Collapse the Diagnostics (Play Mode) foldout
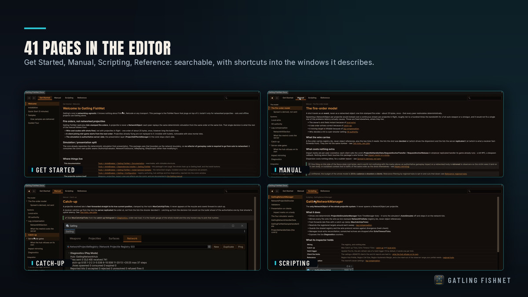Screen dimensions: 528x297 point(69,253)
